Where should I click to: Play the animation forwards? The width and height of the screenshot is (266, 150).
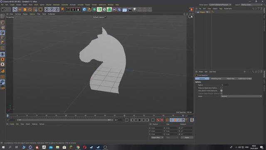[x=140, y=120]
